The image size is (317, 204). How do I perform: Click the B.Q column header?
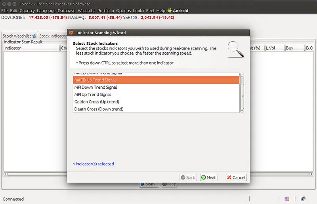(309, 48)
